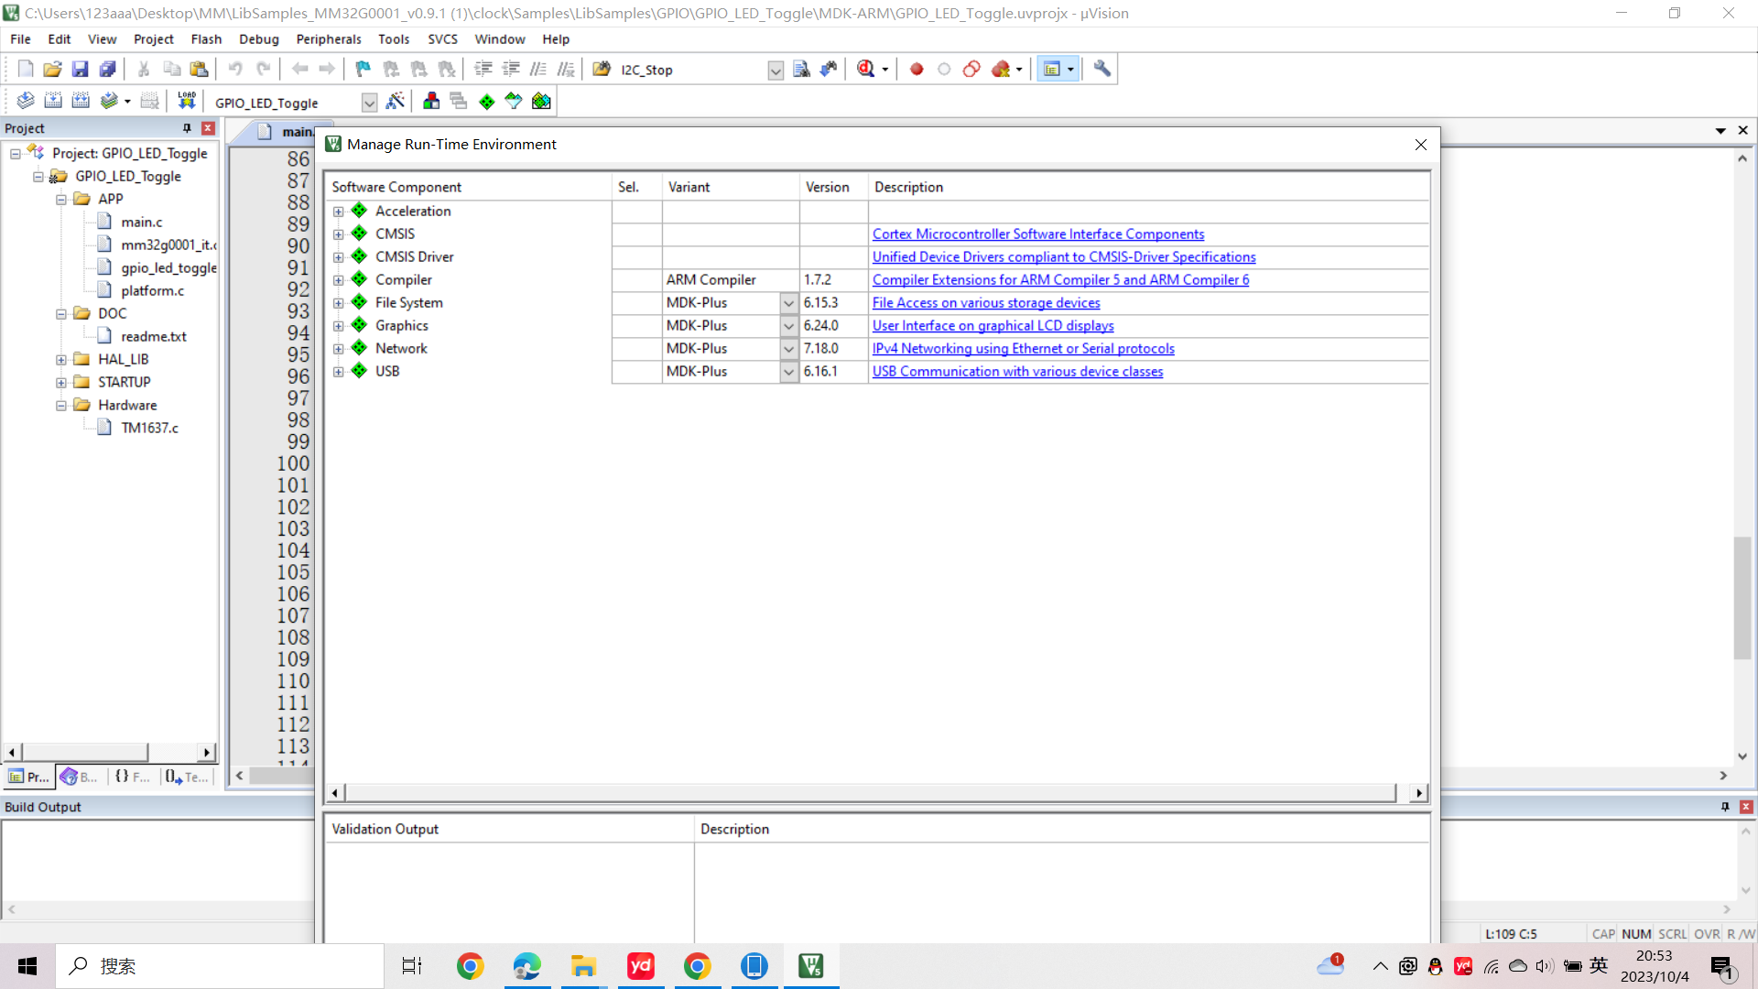This screenshot has height=989, width=1758.
Task: Open the Flash menu
Action: (x=206, y=39)
